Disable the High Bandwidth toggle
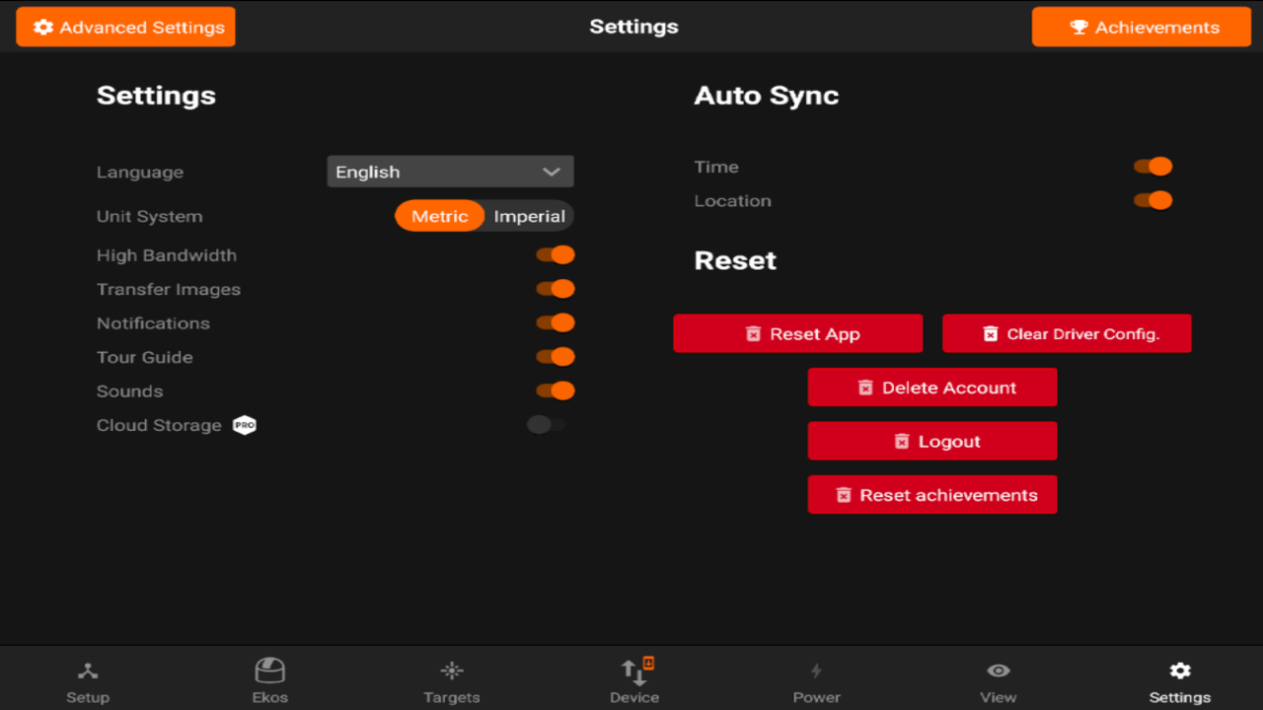Viewport: 1263px width, 710px height. point(556,255)
